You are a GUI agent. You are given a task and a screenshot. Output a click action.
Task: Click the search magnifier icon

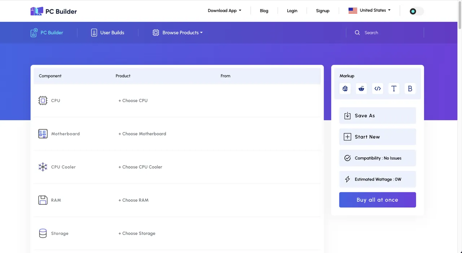357,32
